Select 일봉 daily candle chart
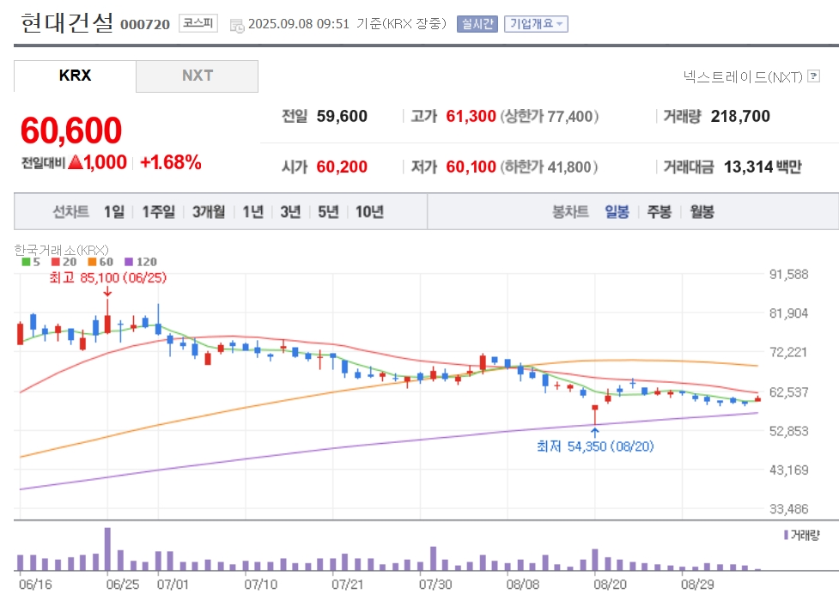The height and width of the screenshot is (613, 839). [x=617, y=212]
